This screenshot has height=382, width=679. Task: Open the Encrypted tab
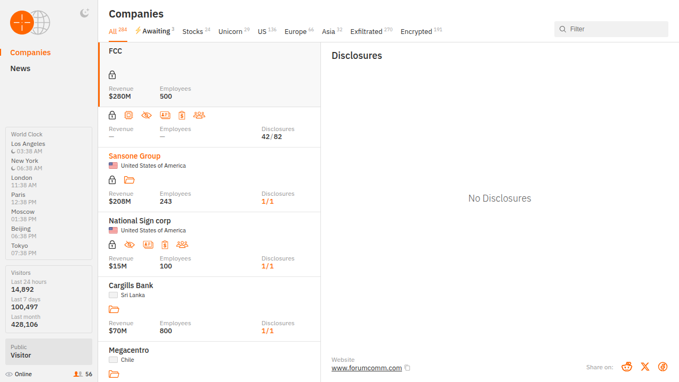click(x=421, y=31)
